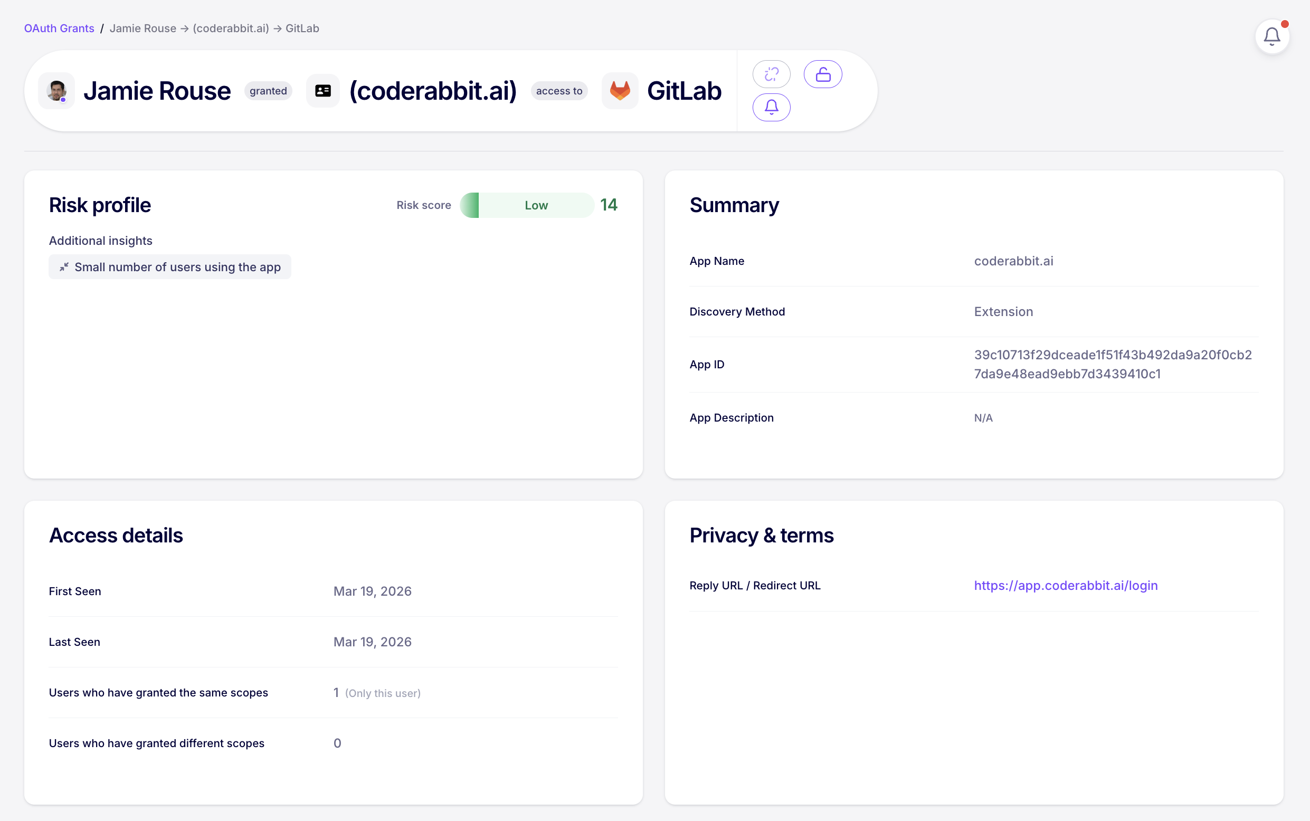This screenshot has height=821, width=1310.
Task: Open the app.coderabbit.ai login URL link
Action: (x=1066, y=585)
